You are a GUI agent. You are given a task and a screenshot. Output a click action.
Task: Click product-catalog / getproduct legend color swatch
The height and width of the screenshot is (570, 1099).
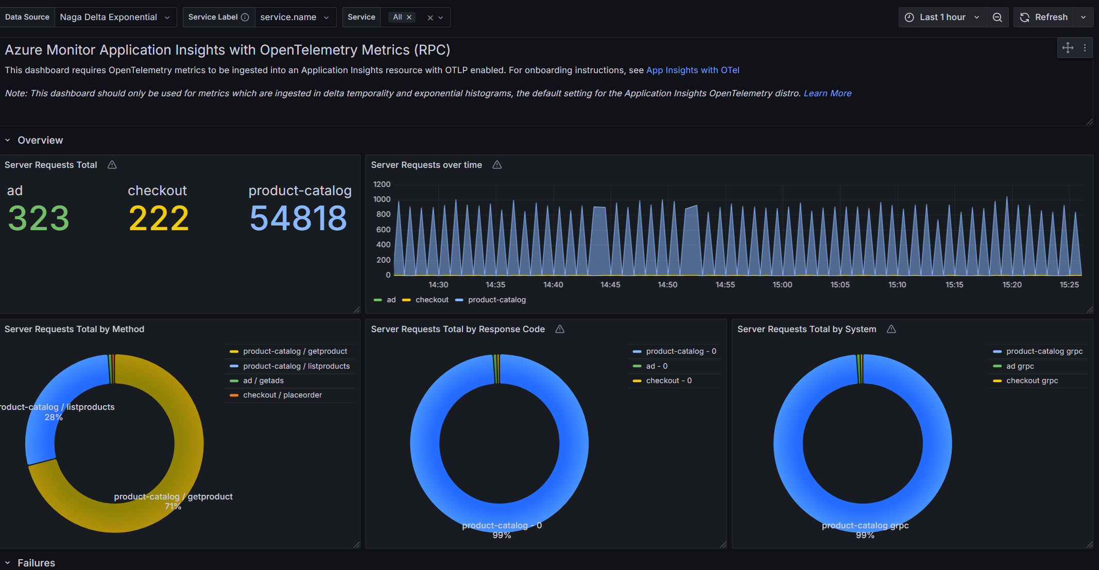[234, 351]
